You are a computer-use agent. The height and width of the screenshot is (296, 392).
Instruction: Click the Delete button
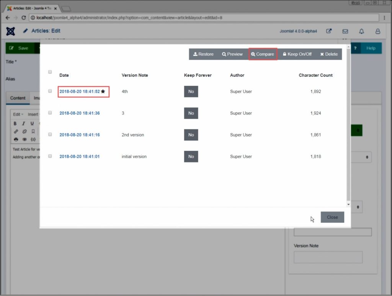coord(329,54)
